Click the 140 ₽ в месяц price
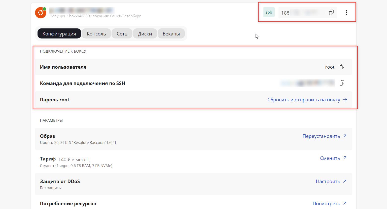Viewport: 387px width, 209px height. coord(74,159)
